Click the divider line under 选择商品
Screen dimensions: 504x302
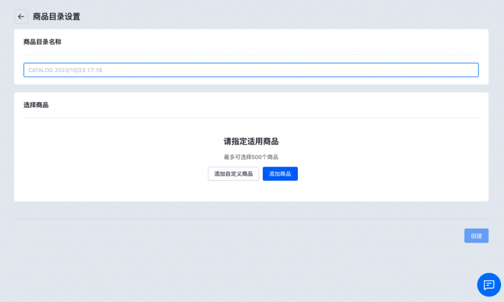click(x=251, y=118)
